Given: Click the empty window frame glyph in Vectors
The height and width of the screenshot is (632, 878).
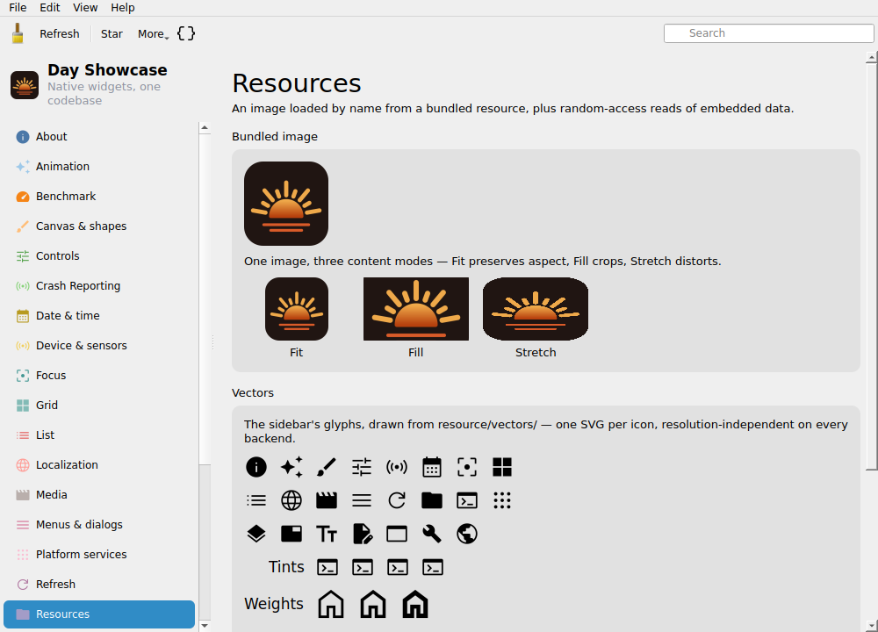Looking at the screenshot, I should [397, 534].
